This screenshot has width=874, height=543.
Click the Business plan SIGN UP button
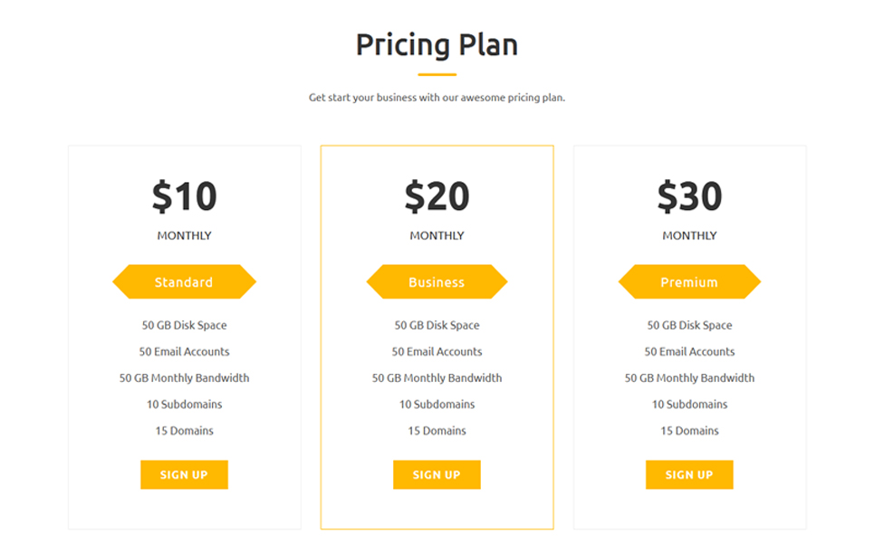click(437, 474)
